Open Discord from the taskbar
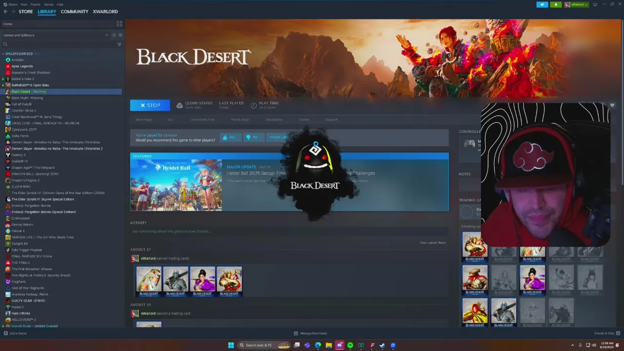 pyautogui.click(x=339, y=345)
